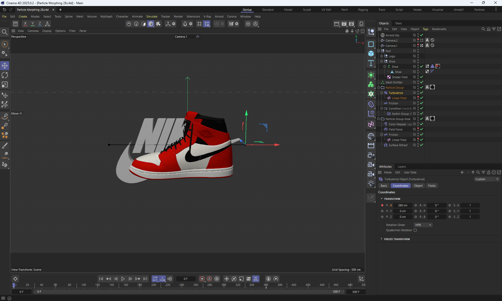Image resolution: width=502 pixels, height=301 pixels.
Task: Click the Go to End button
Action: click(x=145, y=279)
